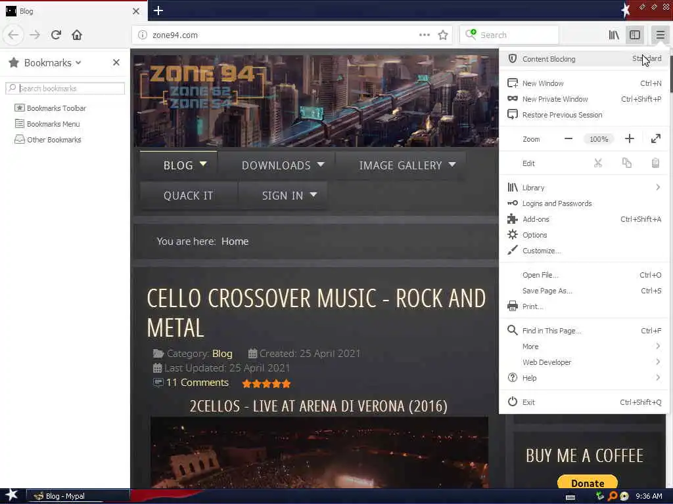The height and width of the screenshot is (504, 673).
Task: Increase zoom with plus button
Action: tap(629, 139)
